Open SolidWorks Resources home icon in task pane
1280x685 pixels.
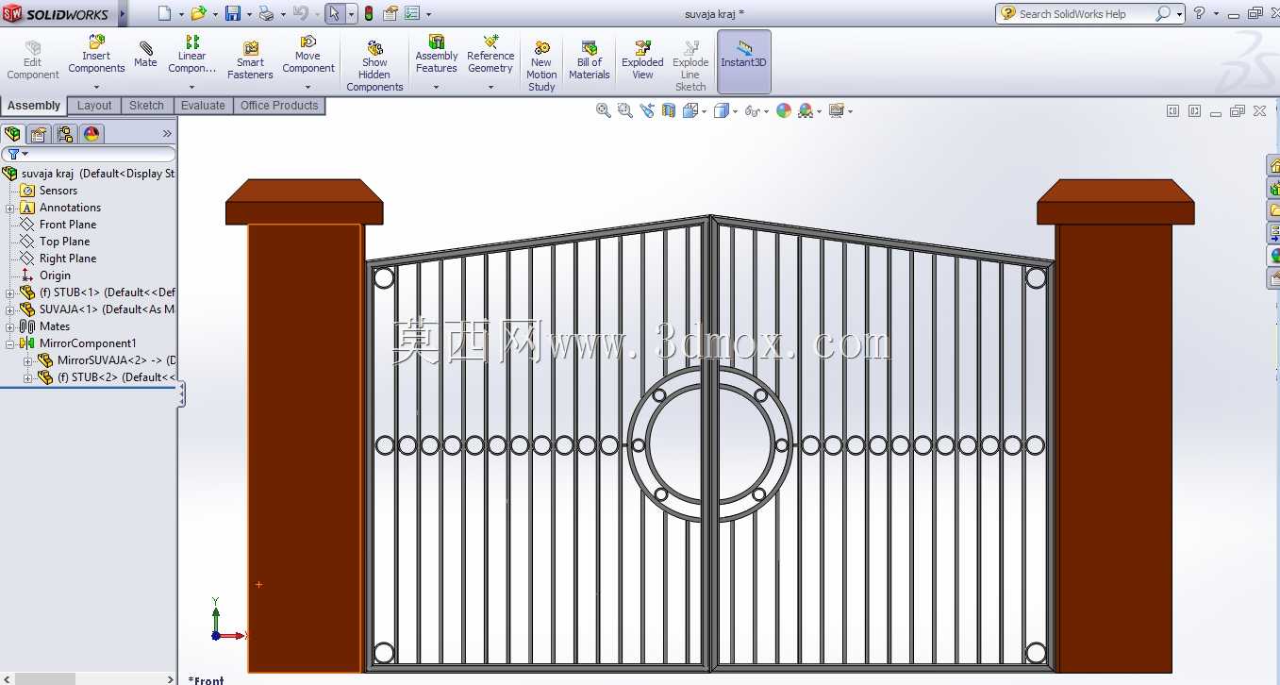pyautogui.click(x=1273, y=165)
